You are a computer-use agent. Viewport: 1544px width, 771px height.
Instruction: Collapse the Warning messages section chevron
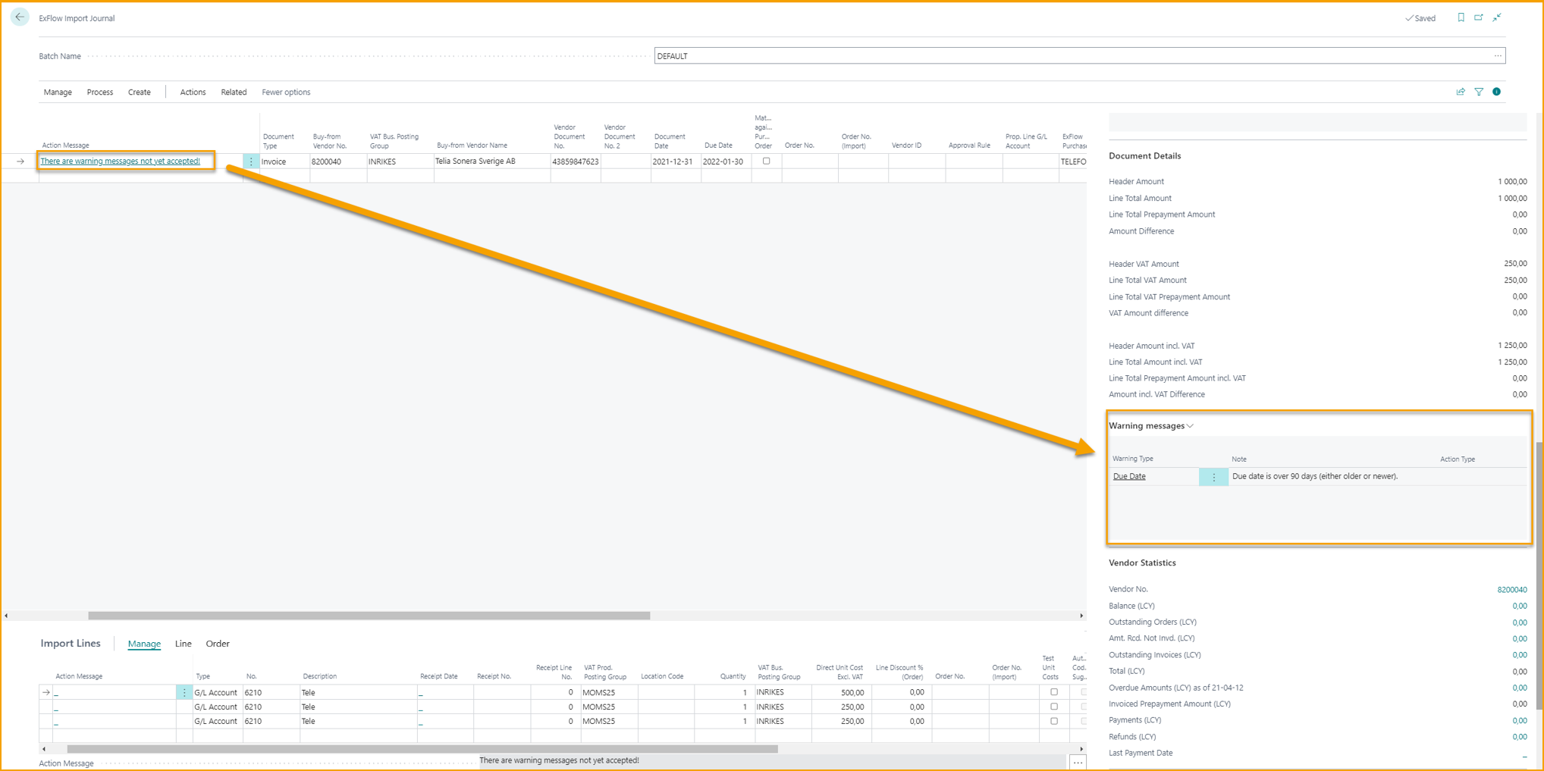pos(1191,425)
